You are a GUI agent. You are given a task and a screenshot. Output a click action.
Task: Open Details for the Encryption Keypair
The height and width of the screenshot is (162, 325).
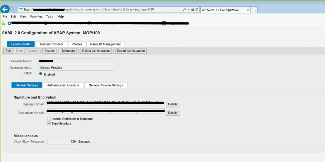click(173, 113)
